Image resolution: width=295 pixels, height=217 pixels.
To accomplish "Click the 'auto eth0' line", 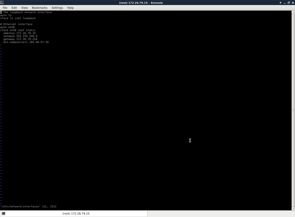I will pyautogui.click(x=8, y=27).
